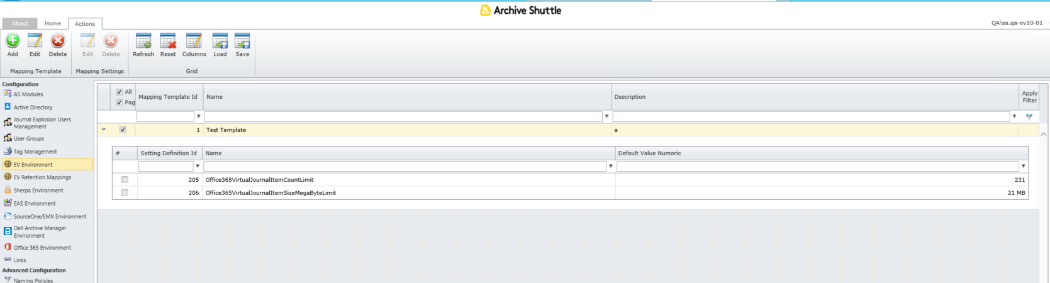Image resolution: width=1050 pixels, height=283 pixels.
Task: Open the Description column filter dropdown
Action: [1014, 116]
